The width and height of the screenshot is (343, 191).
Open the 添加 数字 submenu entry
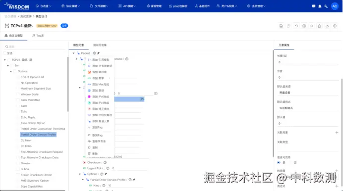click(100, 78)
